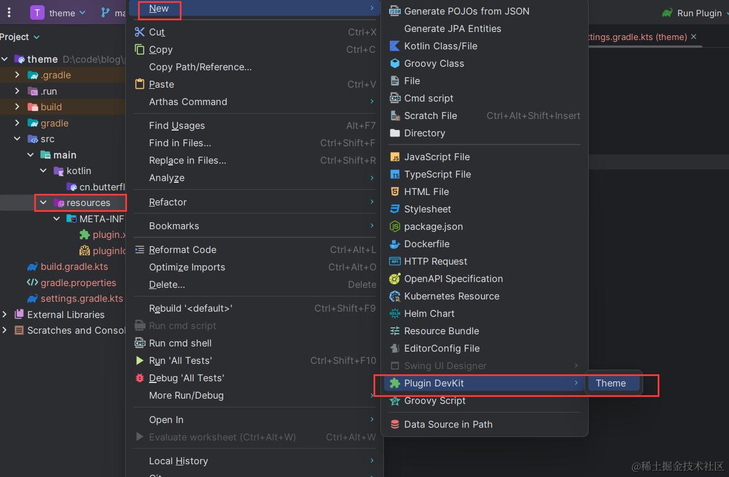The width and height of the screenshot is (729, 477).
Task: Click the Kubernetes Resource icon
Action: click(x=395, y=296)
